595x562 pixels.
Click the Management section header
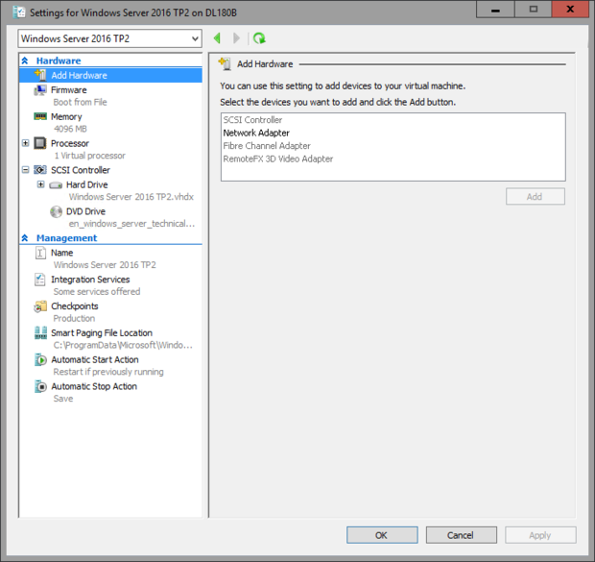click(x=67, y=238)
